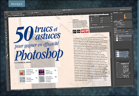Toggle visibility of the bottom background layer

click(115, 40)
